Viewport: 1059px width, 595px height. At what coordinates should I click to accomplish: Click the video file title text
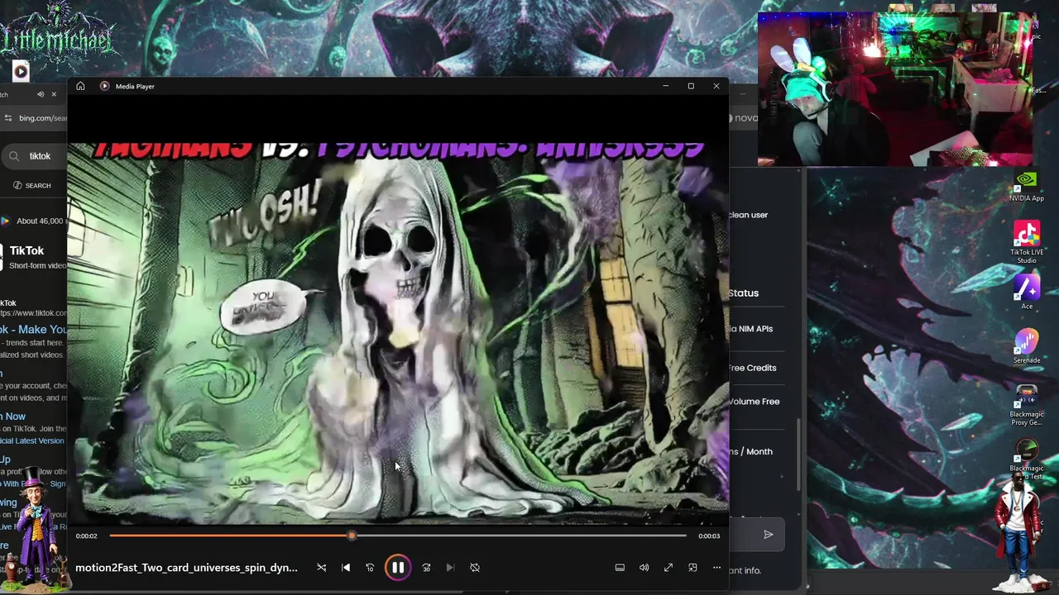click(186, 568)
